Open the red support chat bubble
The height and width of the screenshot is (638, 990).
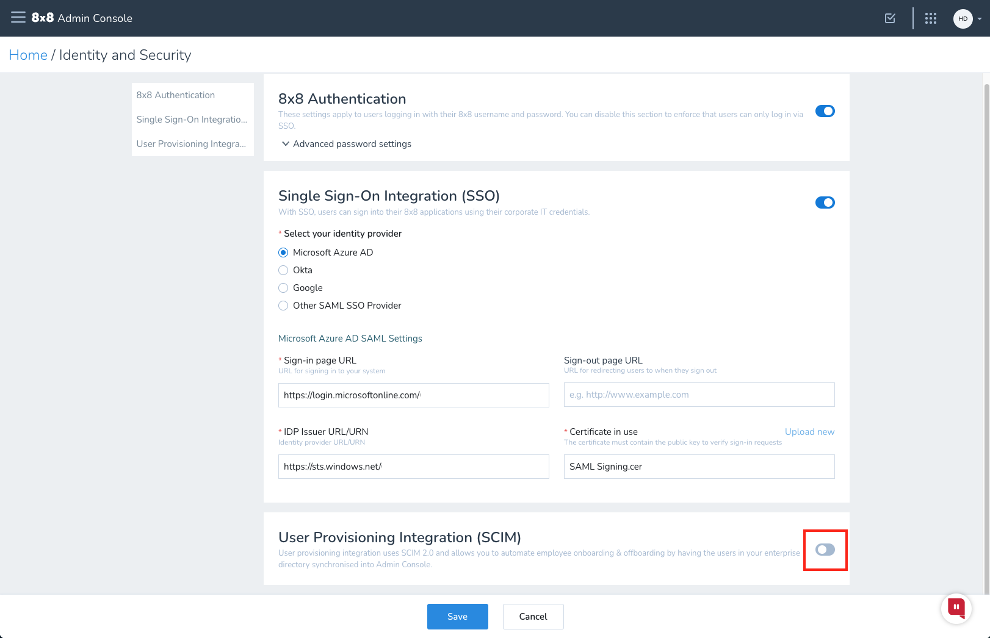(955, 608)
